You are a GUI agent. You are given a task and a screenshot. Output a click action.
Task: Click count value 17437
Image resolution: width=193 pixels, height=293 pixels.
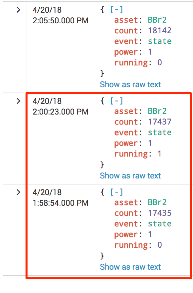pos(159,122)
